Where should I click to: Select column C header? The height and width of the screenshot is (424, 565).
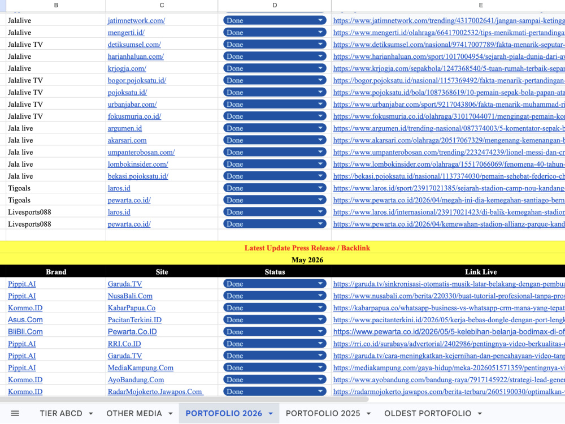162,5
